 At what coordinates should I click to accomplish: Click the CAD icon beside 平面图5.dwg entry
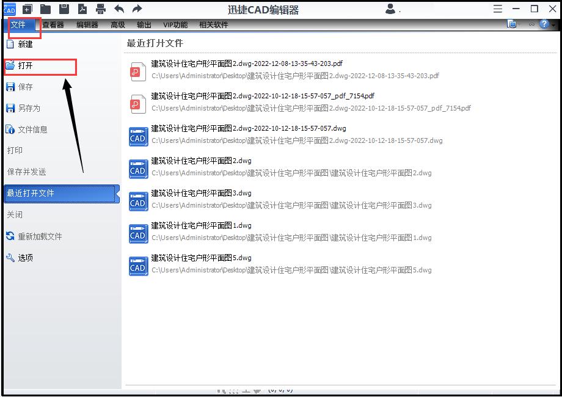point(138,266)
